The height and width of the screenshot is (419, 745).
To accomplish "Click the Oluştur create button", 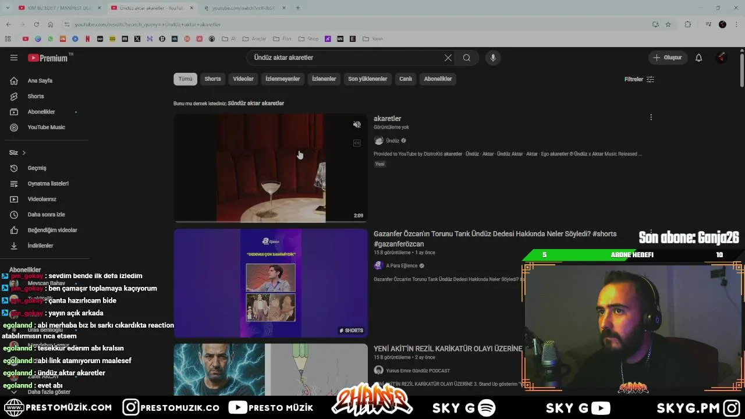I will point(668,58).
